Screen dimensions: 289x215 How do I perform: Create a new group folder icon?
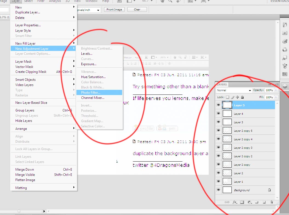[x=257, y=202]
